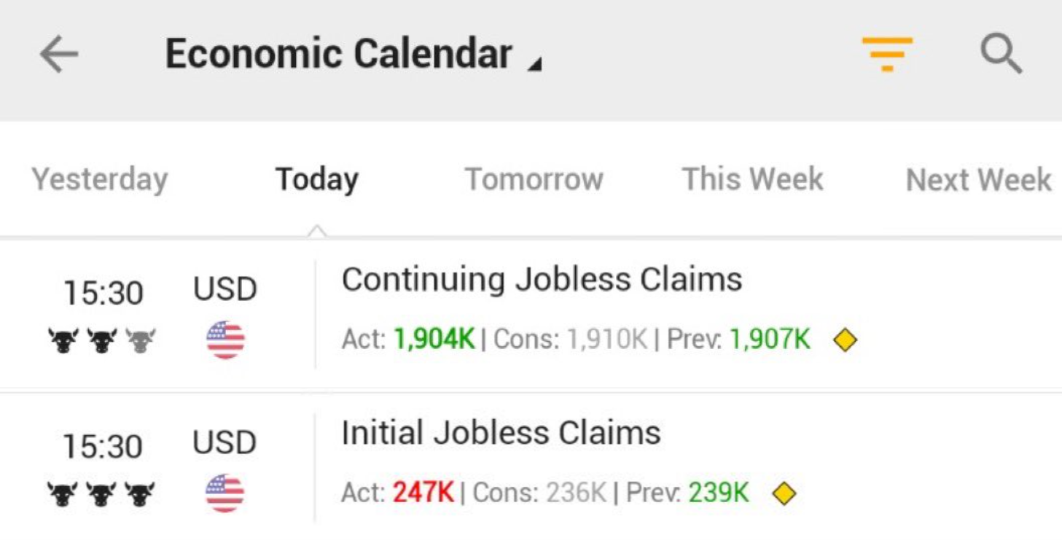Image resolution: width=1062 pixels, height=540 pixels.
Task: Tap the search magnifier icon
Action: coord(1001,55)
